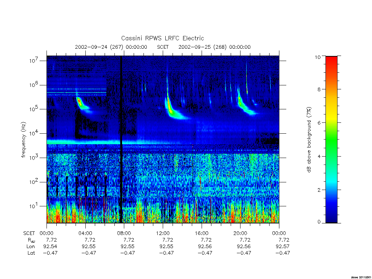Select end date text '2002-09-25 (268) 00:00:00'
372x279 pixels.
click(214, 47)
